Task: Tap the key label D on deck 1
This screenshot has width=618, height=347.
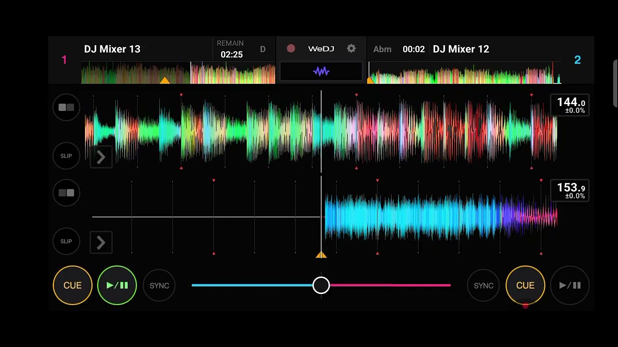Action: (263, 49)
